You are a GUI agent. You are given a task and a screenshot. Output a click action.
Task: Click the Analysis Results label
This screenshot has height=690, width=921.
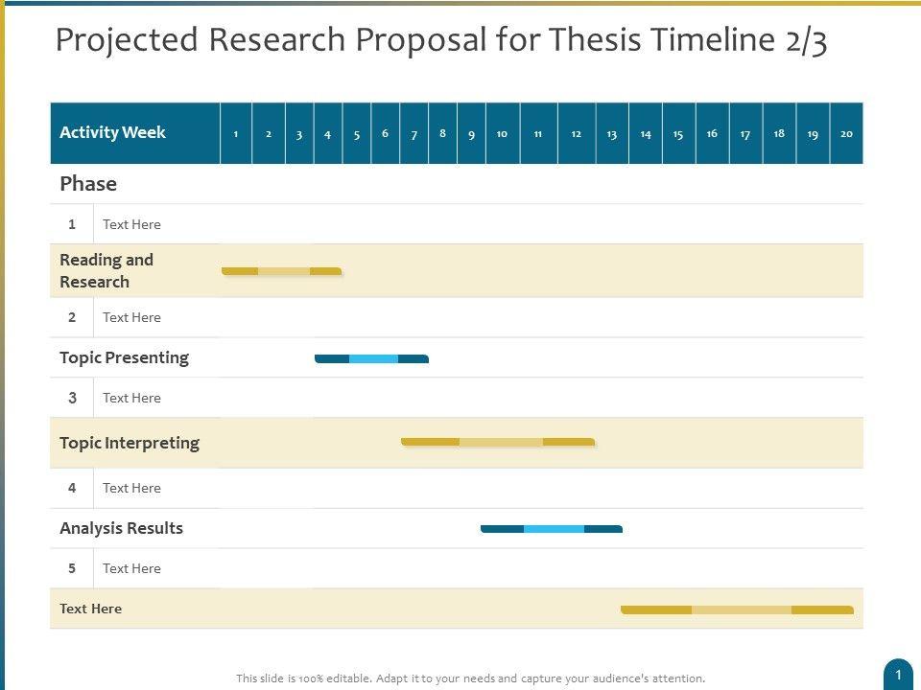pos(121,528)
